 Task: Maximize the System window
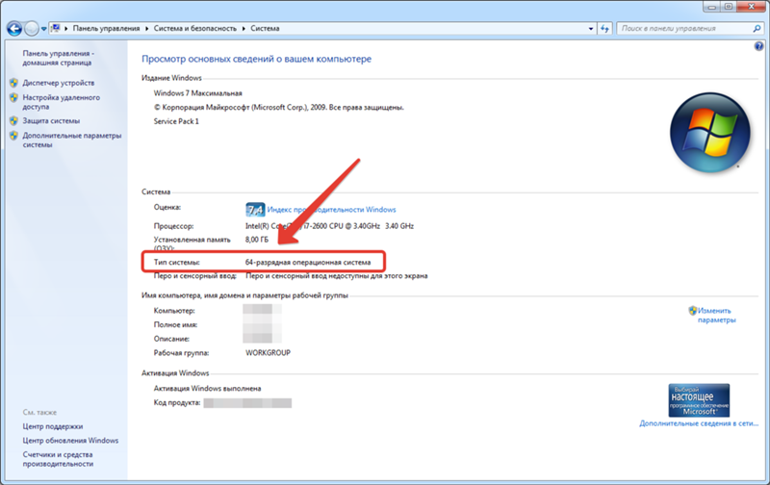click(x=729, y=7)
